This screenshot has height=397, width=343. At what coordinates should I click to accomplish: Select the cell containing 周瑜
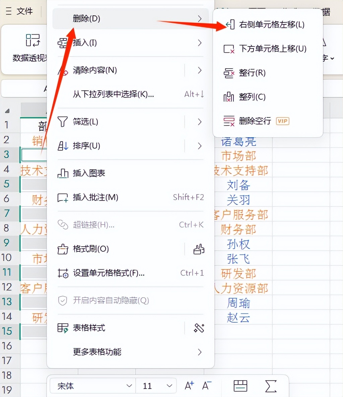(238, 303)
